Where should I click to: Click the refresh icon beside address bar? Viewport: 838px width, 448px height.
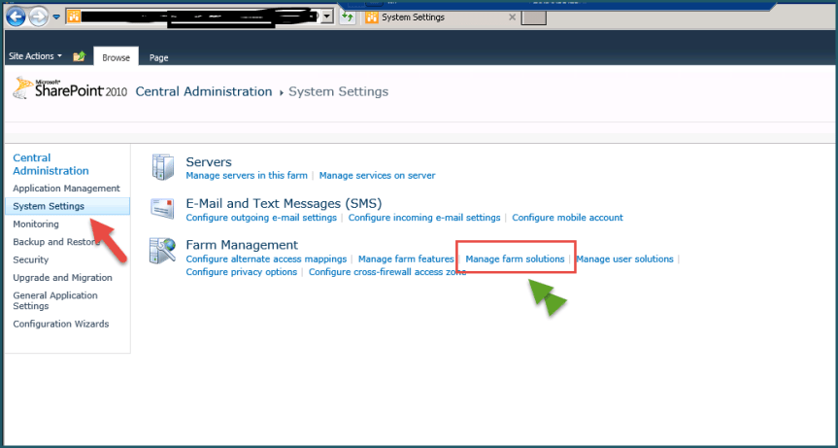click(348, 17)
